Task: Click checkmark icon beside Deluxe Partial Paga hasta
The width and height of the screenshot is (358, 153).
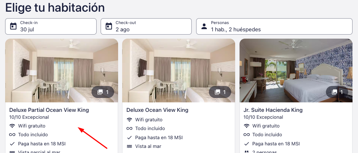Action: [12, 144]
